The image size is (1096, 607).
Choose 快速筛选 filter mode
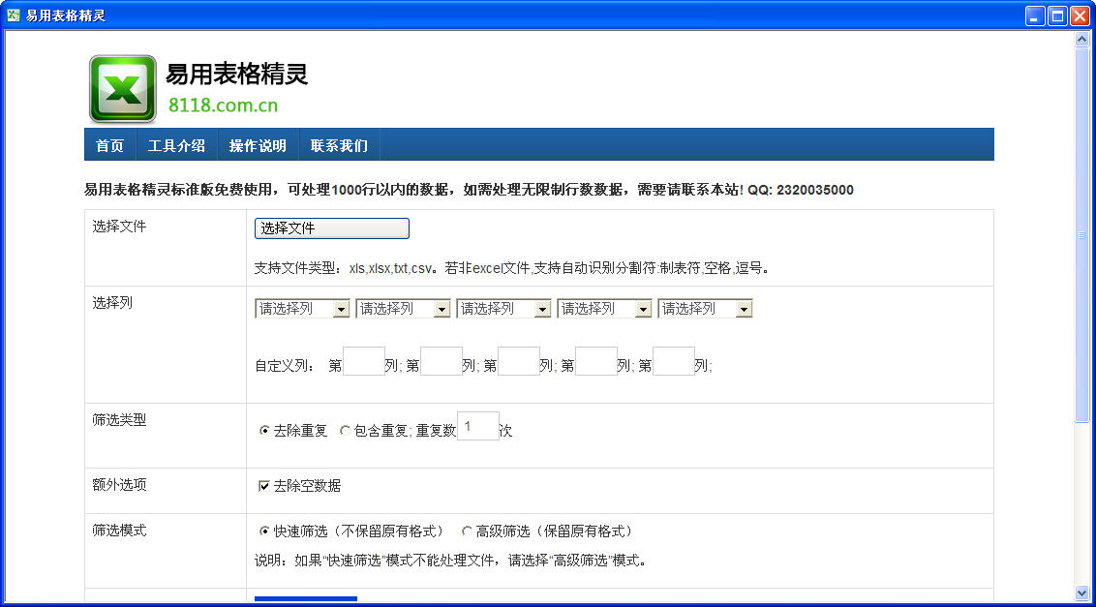pyautogui.click(x=264, y=531)
